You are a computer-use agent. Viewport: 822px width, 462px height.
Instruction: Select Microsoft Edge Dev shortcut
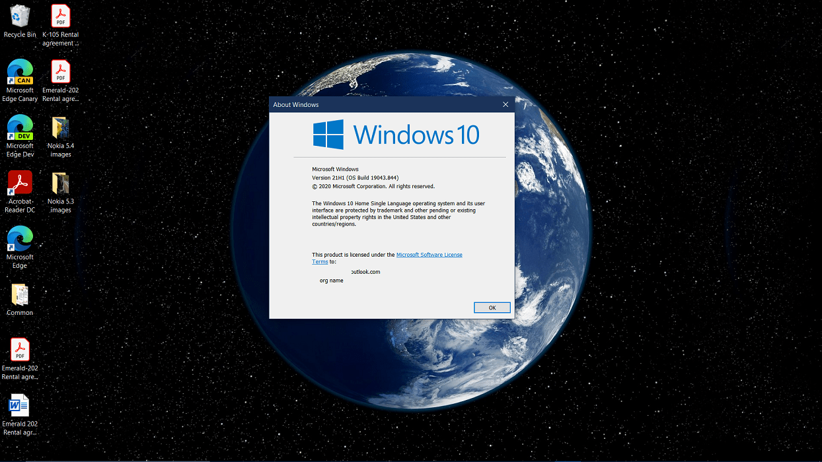pyautogui.click(x=20, y=136)
